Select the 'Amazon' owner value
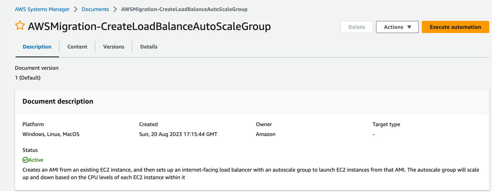 266,134
